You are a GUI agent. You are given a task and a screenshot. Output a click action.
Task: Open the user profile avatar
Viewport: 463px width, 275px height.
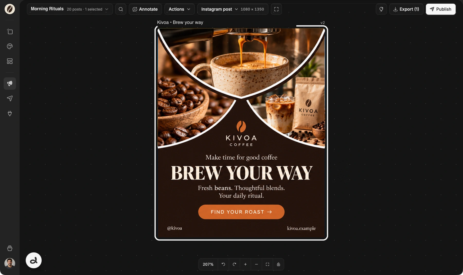click(x=10, y=263)
